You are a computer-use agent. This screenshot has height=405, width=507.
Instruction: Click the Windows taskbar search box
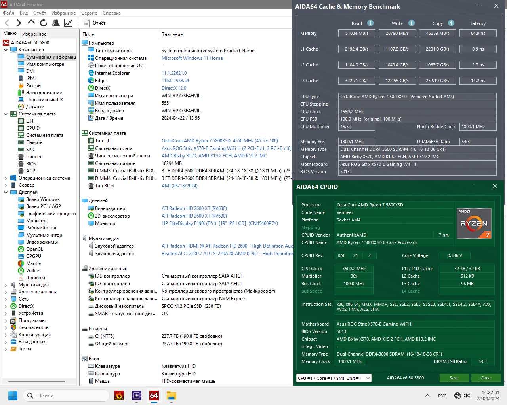coord(66,396)
